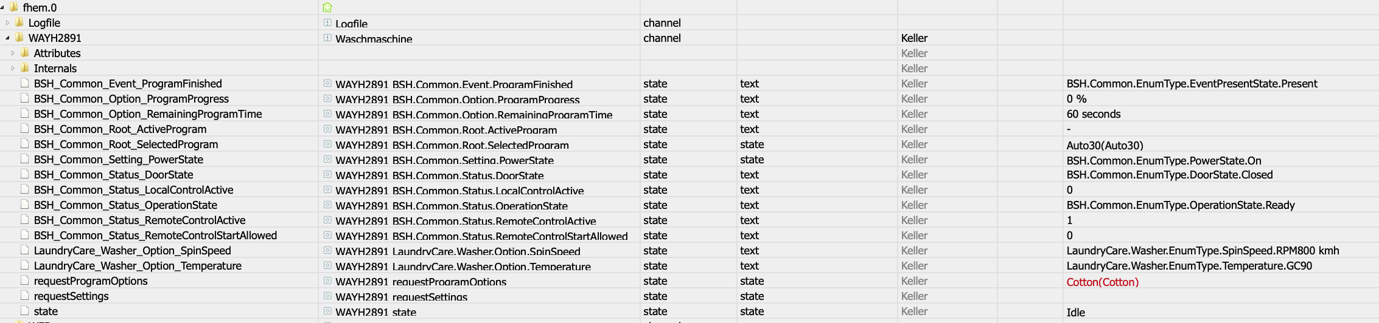Click the state icon beside WAYH2891 requestSettings

(x=327, y=296)
